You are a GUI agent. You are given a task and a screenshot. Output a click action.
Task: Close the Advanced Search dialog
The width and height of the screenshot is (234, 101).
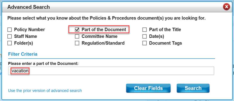point(227,7)
